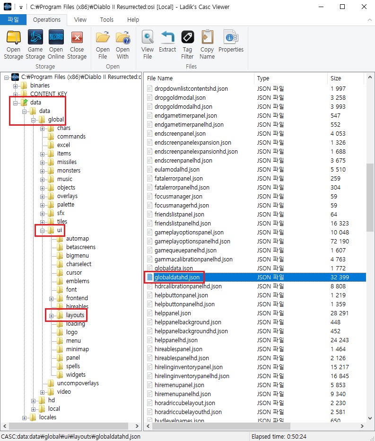The width and height of the screenshot is (375, 441).
Task: Select the emblems folder icon
Action: click(60, 281)
